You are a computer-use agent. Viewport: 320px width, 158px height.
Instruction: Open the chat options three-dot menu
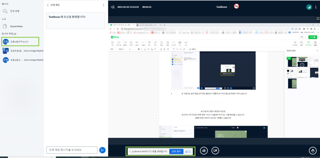(103, 5)
